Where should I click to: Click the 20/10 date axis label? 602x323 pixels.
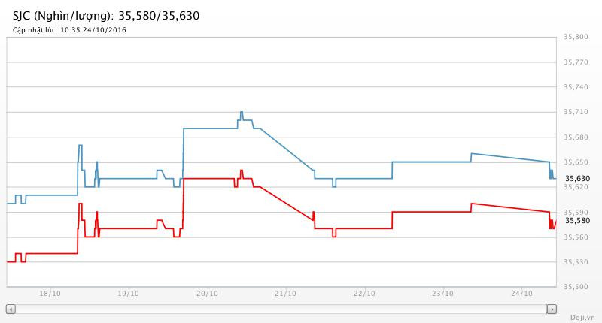207,294
